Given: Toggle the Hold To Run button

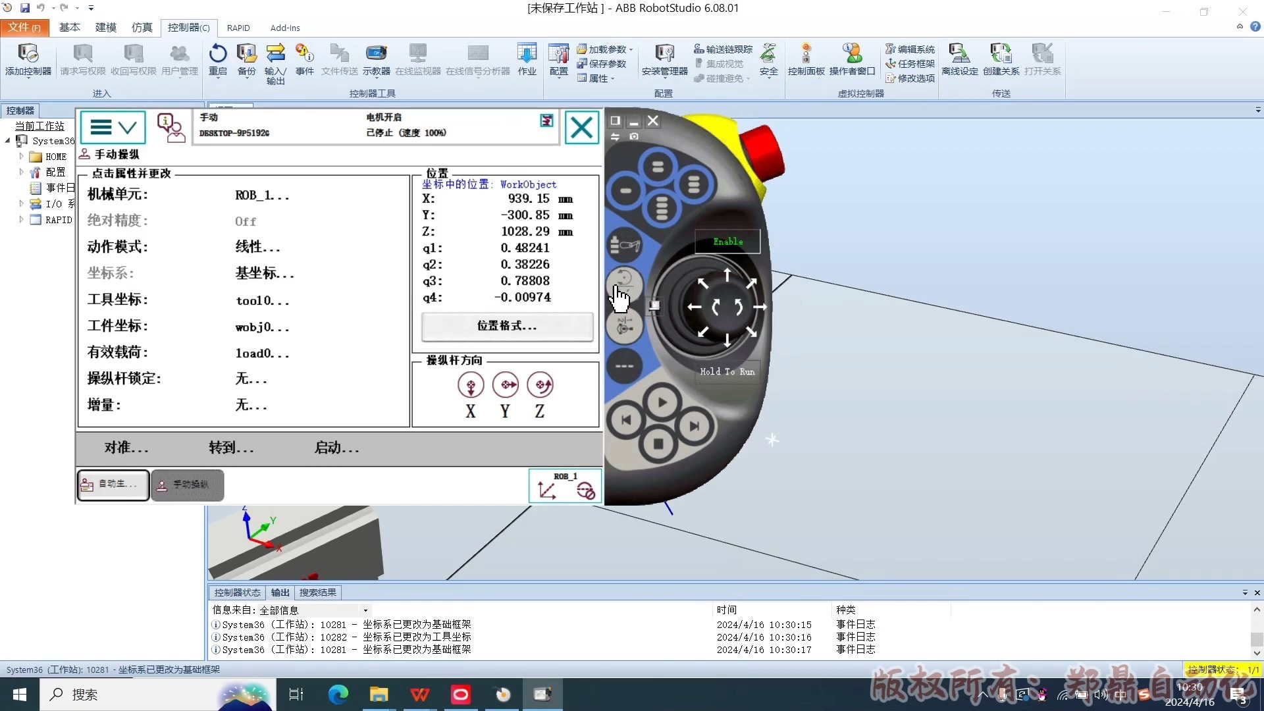Looking at the screenshot, I should pos(727,371).
